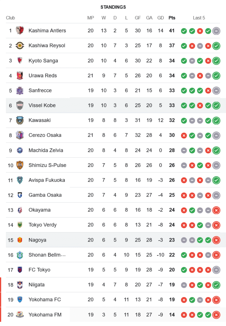The image size is (226, 326).
Task: Click the Yokohama FM club crest
Action: click(x=20, y=315)
